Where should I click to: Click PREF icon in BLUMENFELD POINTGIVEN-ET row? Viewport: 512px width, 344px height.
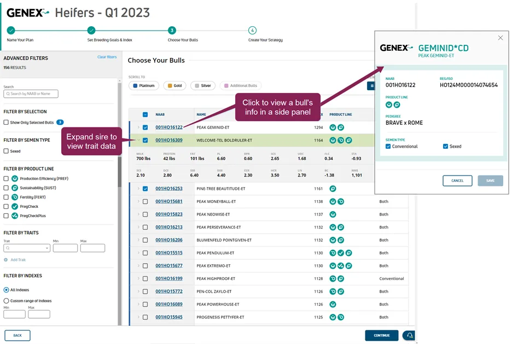coord(333,240)
